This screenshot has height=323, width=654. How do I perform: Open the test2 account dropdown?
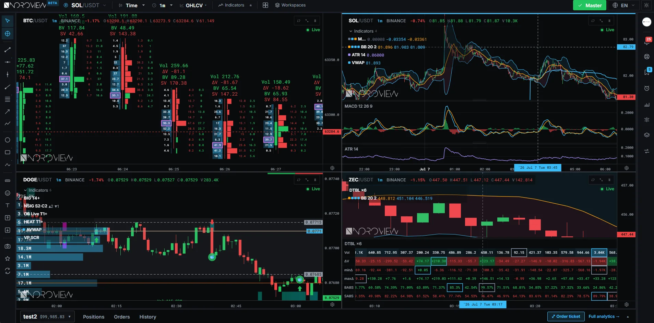pos(47,317)
